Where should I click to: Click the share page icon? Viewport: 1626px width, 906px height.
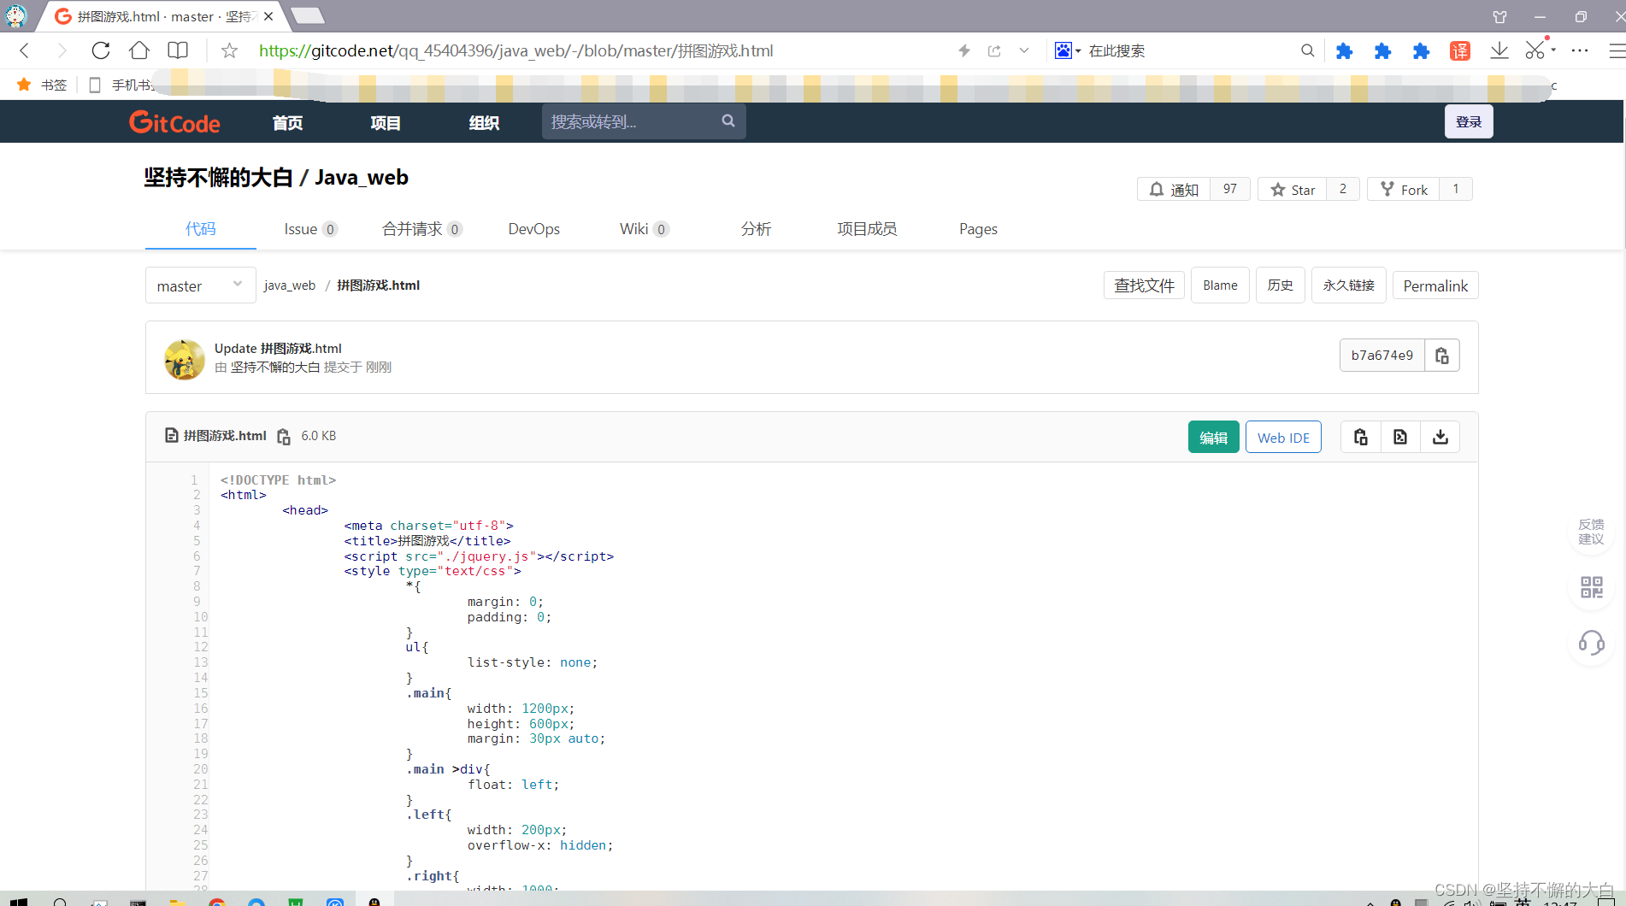994,50
